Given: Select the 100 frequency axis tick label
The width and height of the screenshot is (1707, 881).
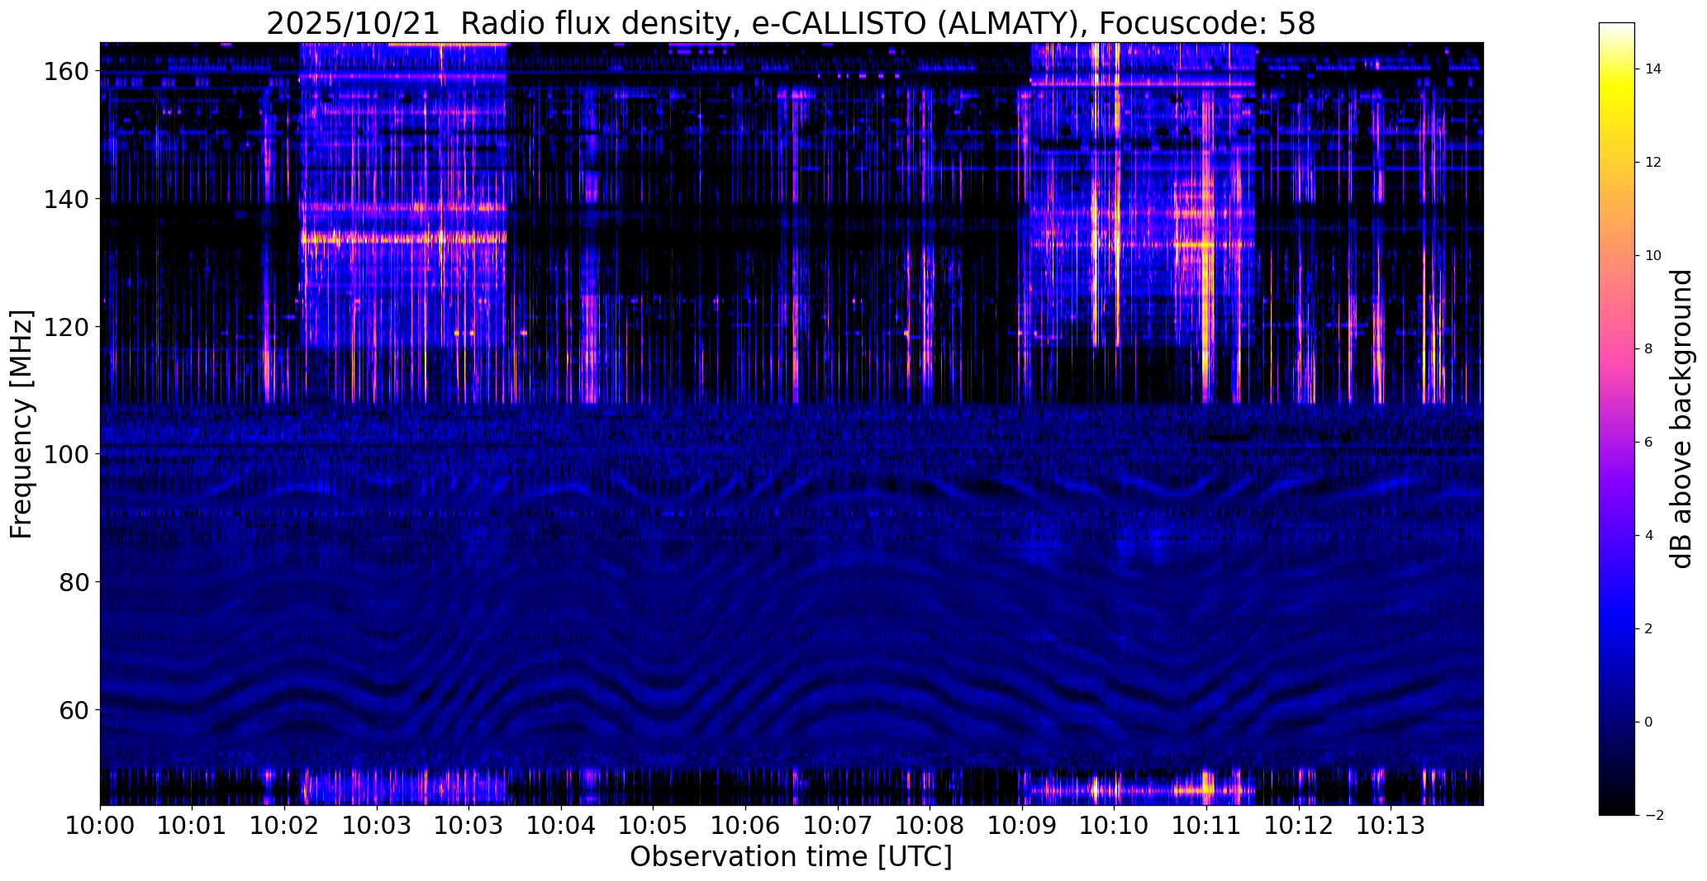Looking at the screenshot, I should [65, 454].
